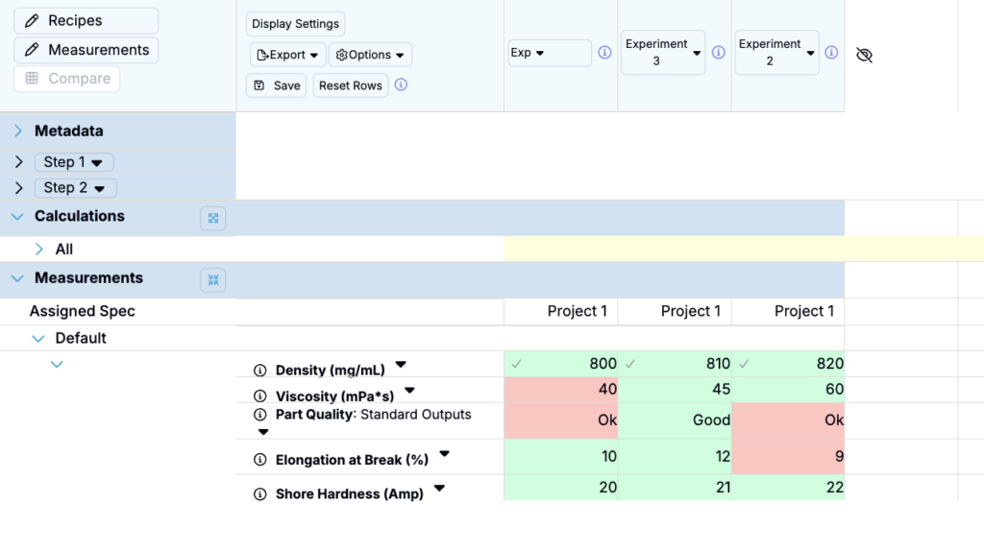
Task: Toggle checkmark in Density 800 cell
Action: click(x=517, y=364)
